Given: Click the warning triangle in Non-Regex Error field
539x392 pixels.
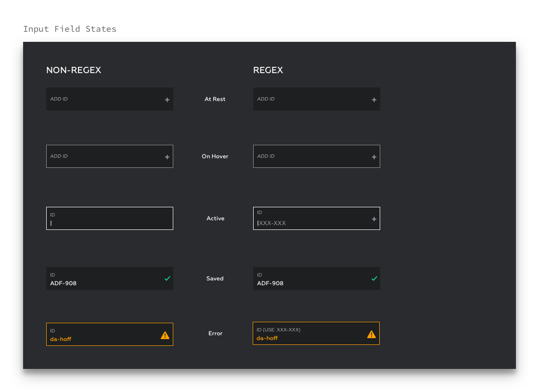Looking at the screenshot, I should click(165, 335).
